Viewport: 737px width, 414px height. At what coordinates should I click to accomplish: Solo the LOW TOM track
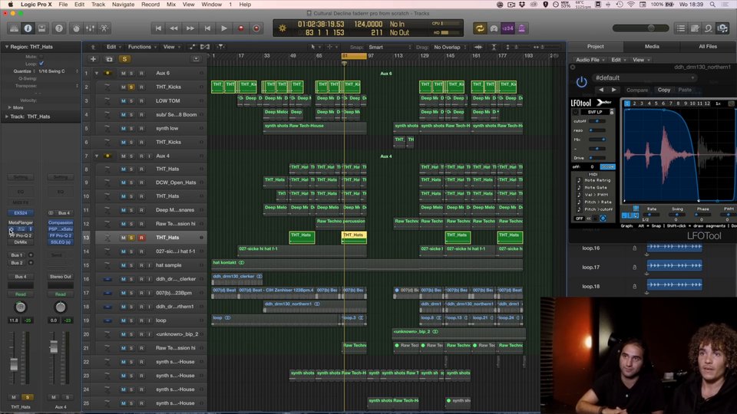pos(131,101)
